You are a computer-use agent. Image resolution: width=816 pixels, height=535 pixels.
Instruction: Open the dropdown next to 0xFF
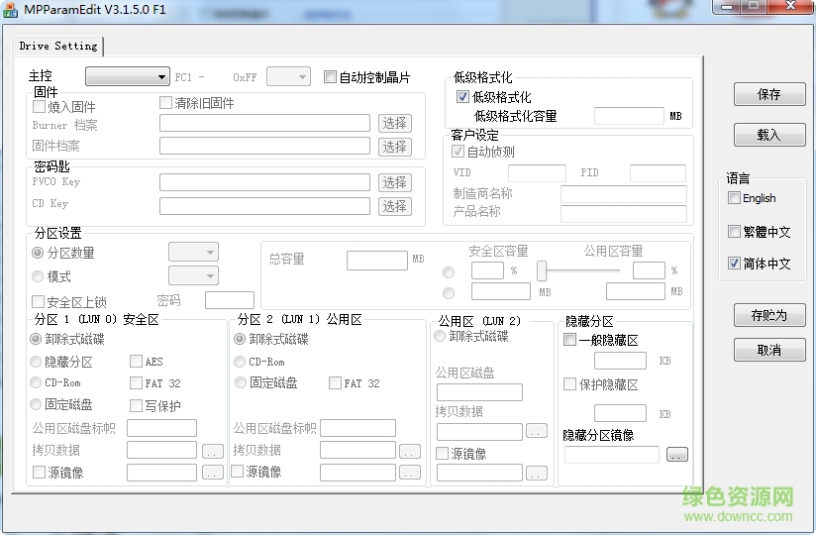click(x=288, y=77)
